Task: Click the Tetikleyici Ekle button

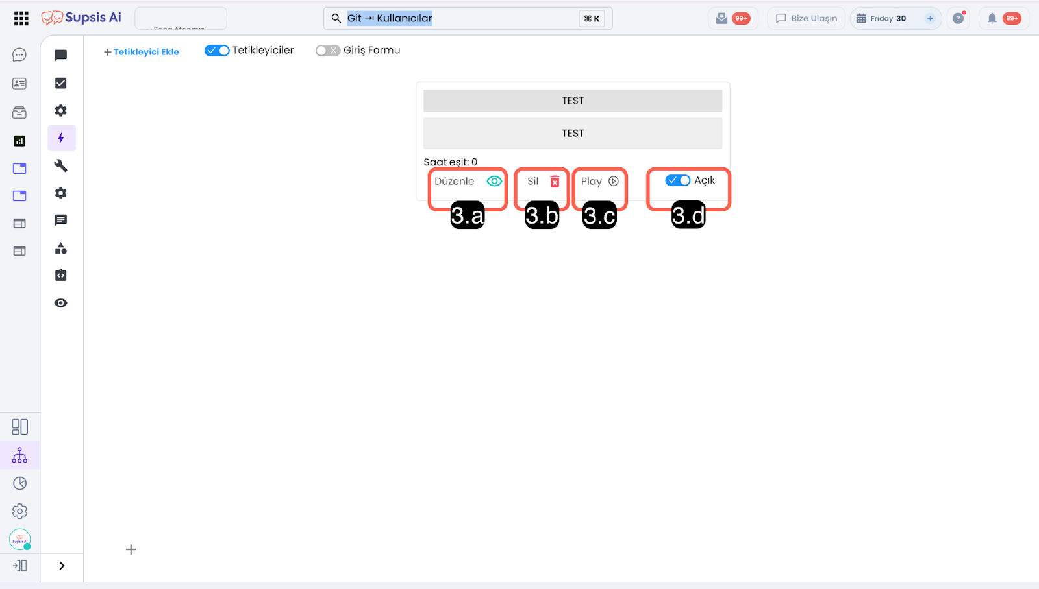Action: coord(142,52)
